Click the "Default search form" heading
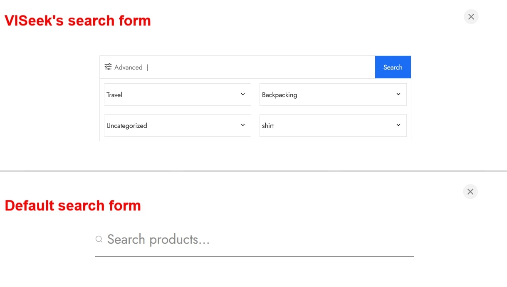Screen dimensions: 507x287 point(73,205)
